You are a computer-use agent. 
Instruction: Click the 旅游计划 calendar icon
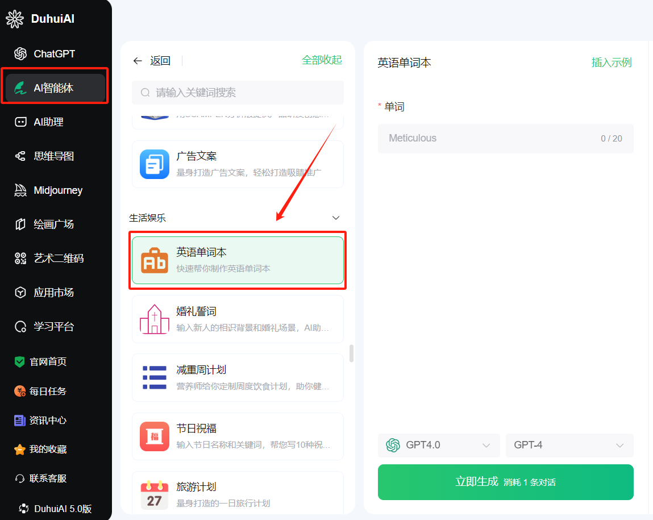click(x=155, y=494)
